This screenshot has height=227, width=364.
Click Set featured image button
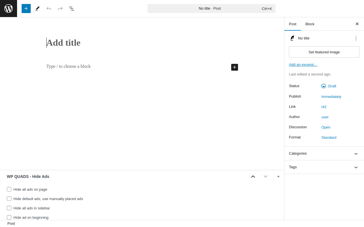324,52
